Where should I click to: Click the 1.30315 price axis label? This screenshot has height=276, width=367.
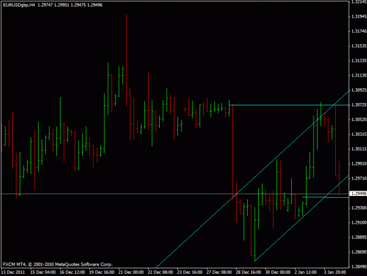click(x=359, y=134)
